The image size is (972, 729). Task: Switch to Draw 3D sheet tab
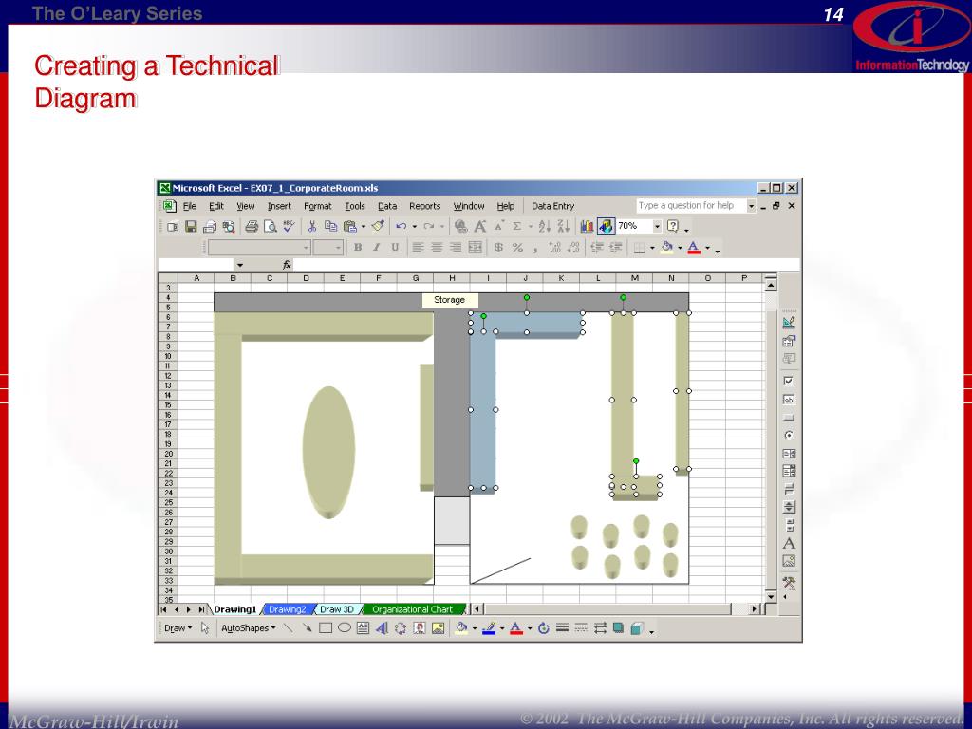[337, 609]
